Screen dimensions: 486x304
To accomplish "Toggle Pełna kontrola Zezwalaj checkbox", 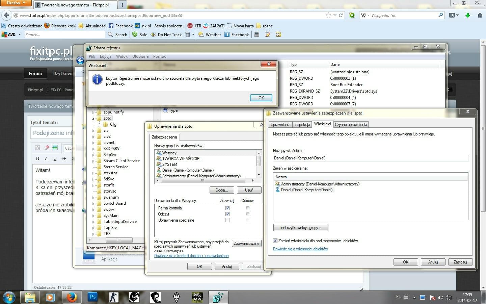I will click(x=227, y=208).
